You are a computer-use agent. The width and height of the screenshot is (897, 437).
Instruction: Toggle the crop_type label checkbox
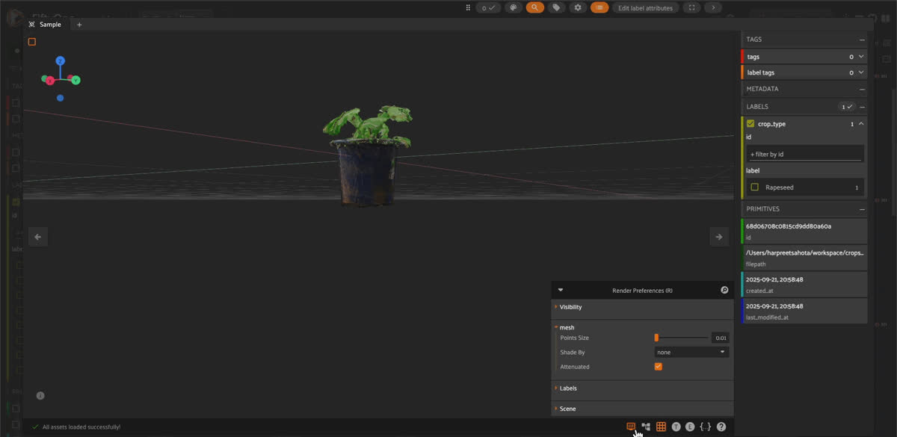[x=750, y=124]
